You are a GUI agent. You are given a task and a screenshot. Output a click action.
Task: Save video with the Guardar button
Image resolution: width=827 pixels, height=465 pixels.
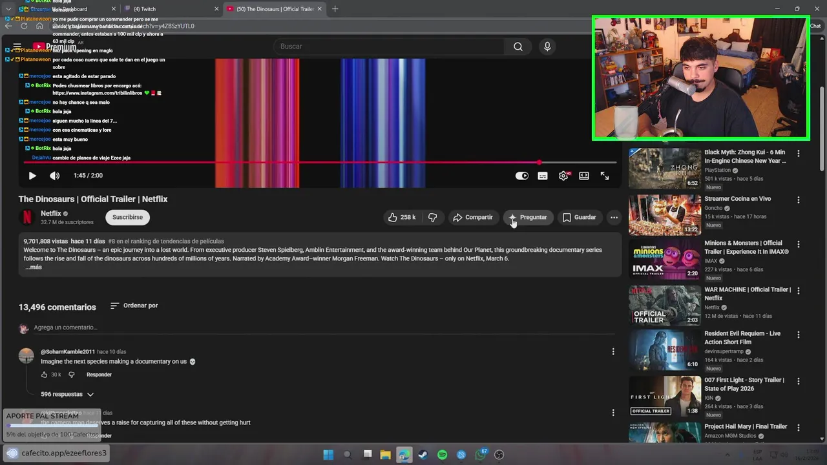coord(579,217)
